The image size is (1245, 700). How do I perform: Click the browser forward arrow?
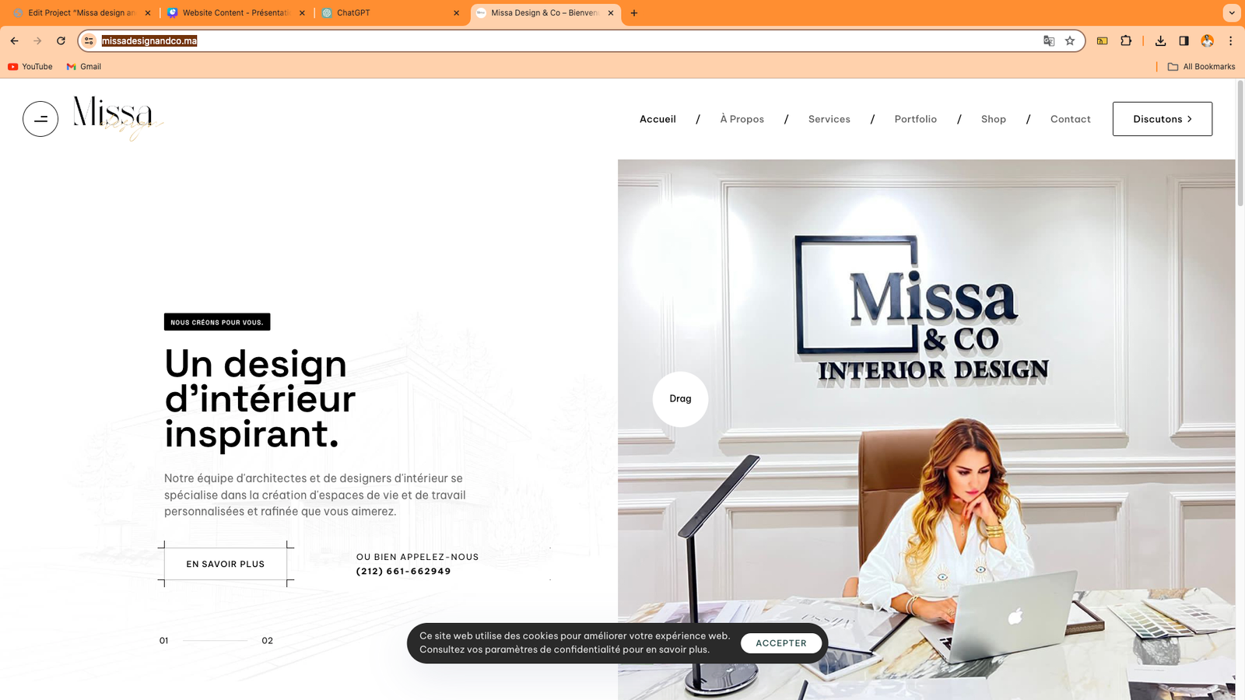(37, 40)
